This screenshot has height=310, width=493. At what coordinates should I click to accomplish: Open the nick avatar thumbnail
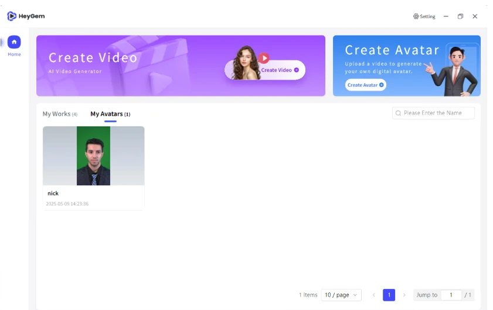click(93, 156)
